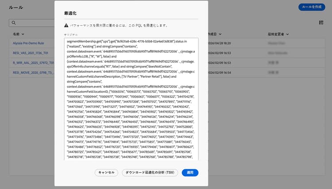Open the column settings icon

[321, 23]
